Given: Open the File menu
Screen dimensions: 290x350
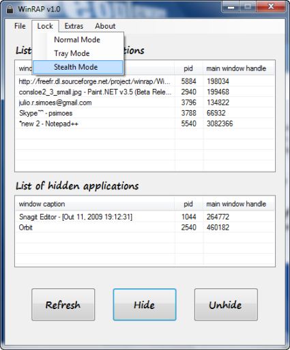Looking at the screenshot, I should (x=20, y=26).
